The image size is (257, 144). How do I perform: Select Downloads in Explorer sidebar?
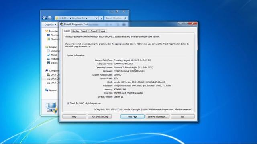[55, 39]
